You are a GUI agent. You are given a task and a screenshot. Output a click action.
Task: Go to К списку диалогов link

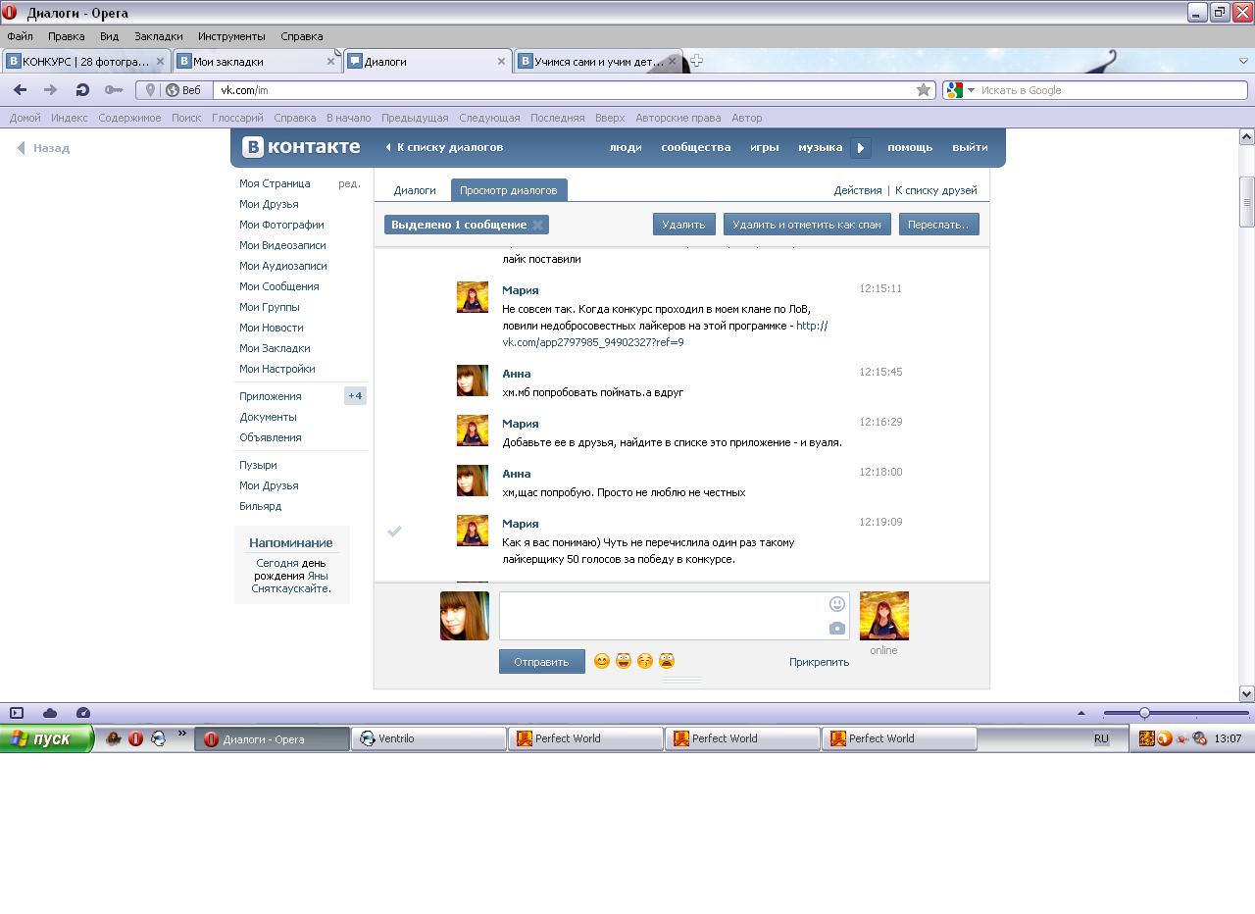[x=444, y=147]
